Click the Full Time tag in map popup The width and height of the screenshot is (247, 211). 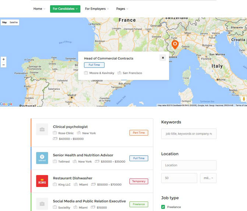point(94,65)
